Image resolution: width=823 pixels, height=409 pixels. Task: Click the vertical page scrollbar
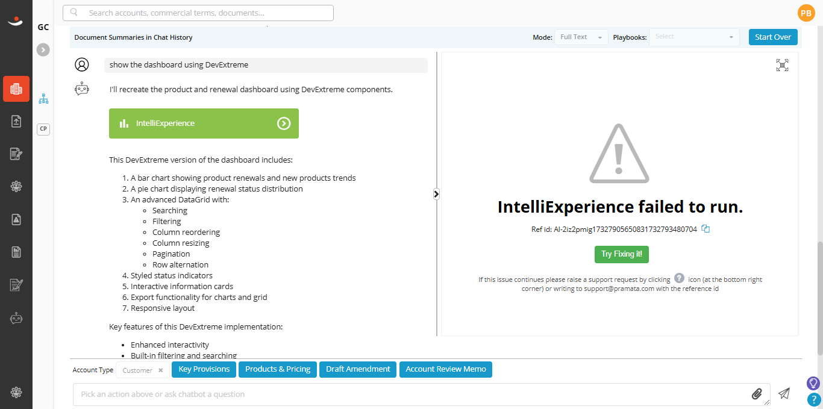click(x=819, y=298)
